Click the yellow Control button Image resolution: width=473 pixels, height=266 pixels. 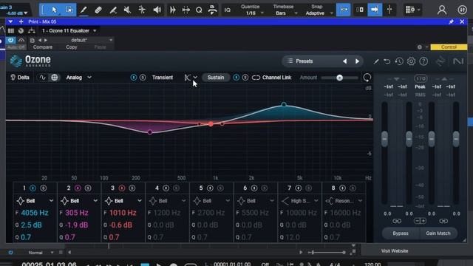pyautogui.click(x=449, y=47)
